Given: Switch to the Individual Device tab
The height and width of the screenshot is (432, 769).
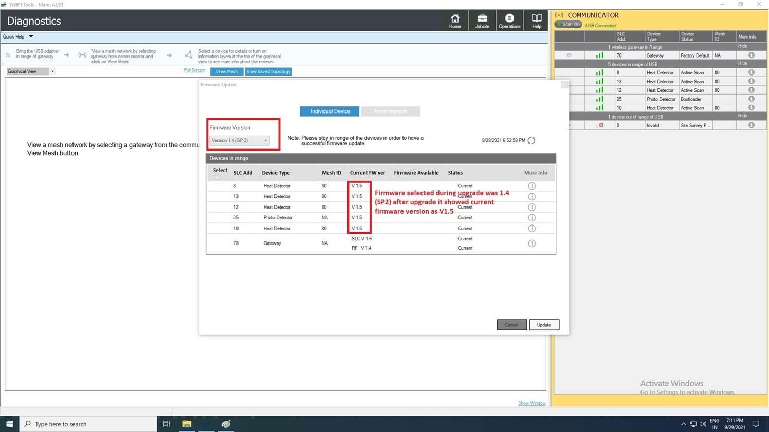Looking at the screenshot, I should click(329, 111).
